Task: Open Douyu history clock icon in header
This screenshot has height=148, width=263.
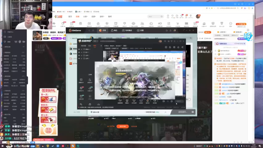Action: [168, 16]
